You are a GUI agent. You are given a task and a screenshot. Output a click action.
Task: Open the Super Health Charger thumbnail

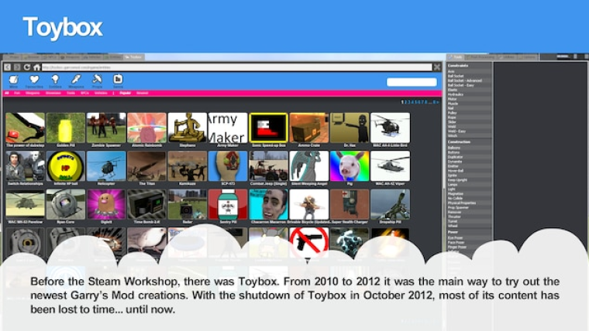350,204
